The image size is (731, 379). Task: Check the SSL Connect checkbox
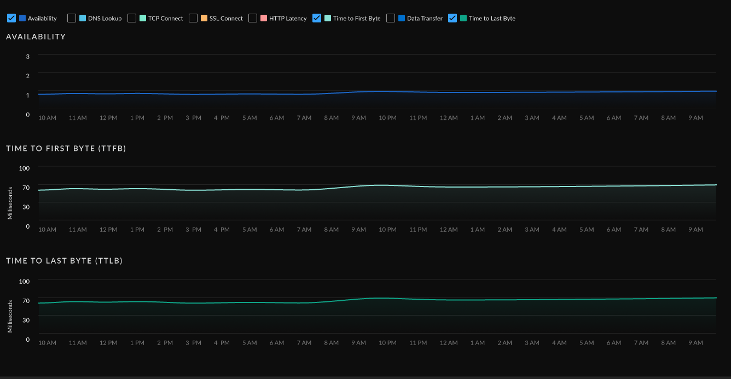tap(193, 18)
